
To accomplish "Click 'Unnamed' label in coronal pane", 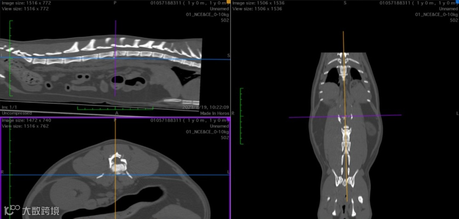I will point(448,9).
